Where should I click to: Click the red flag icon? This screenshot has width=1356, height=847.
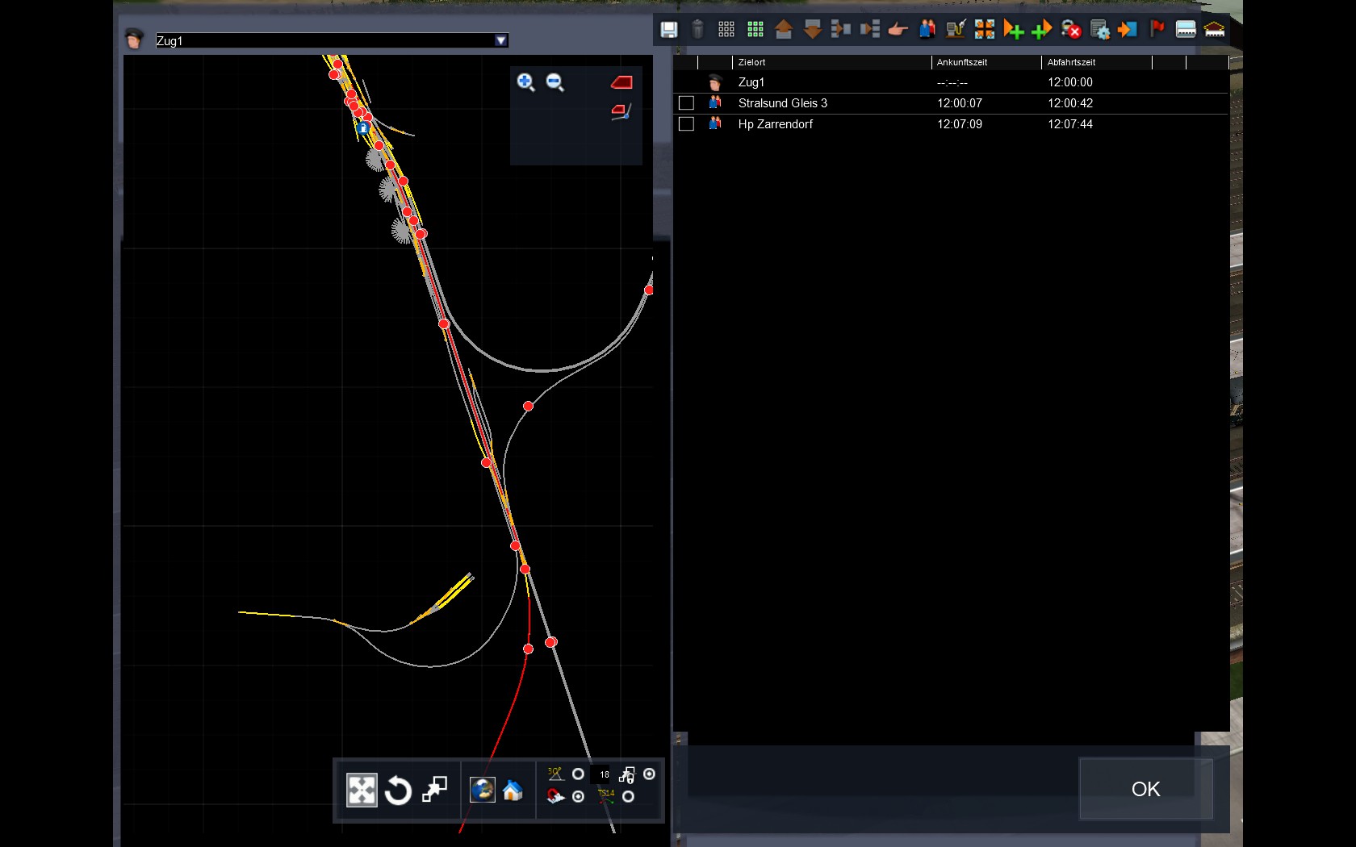tap(1157, 30)
